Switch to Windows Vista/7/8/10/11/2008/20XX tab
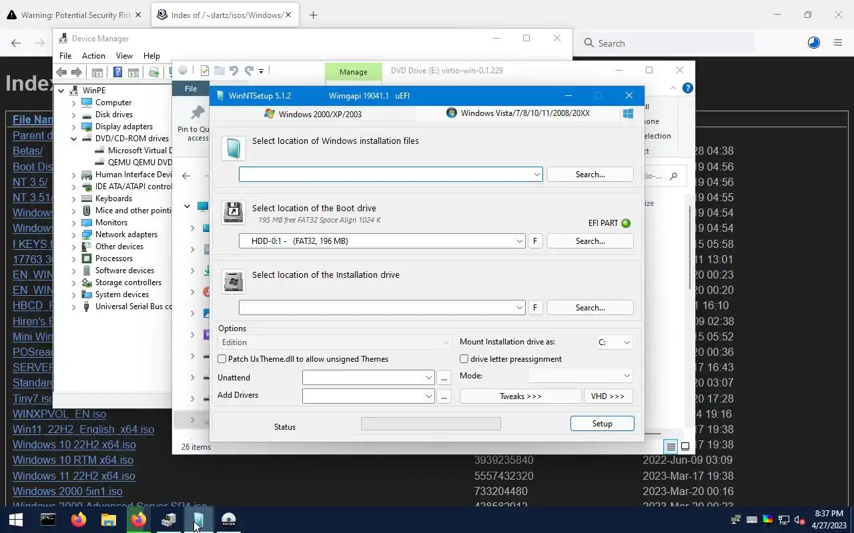The image size is (854, 533). [518, 113]
